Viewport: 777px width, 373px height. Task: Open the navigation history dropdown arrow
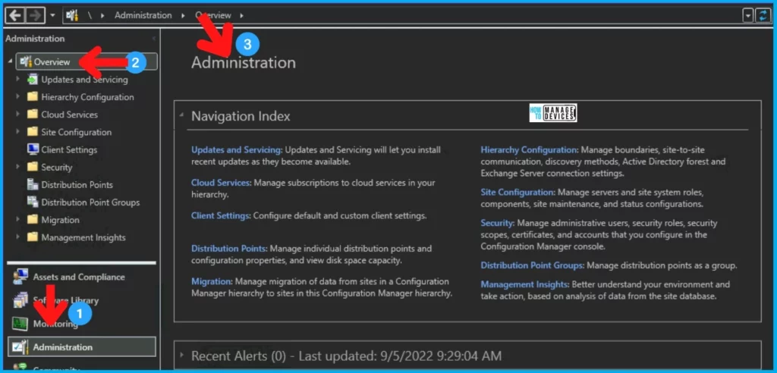tap(52, 15)
